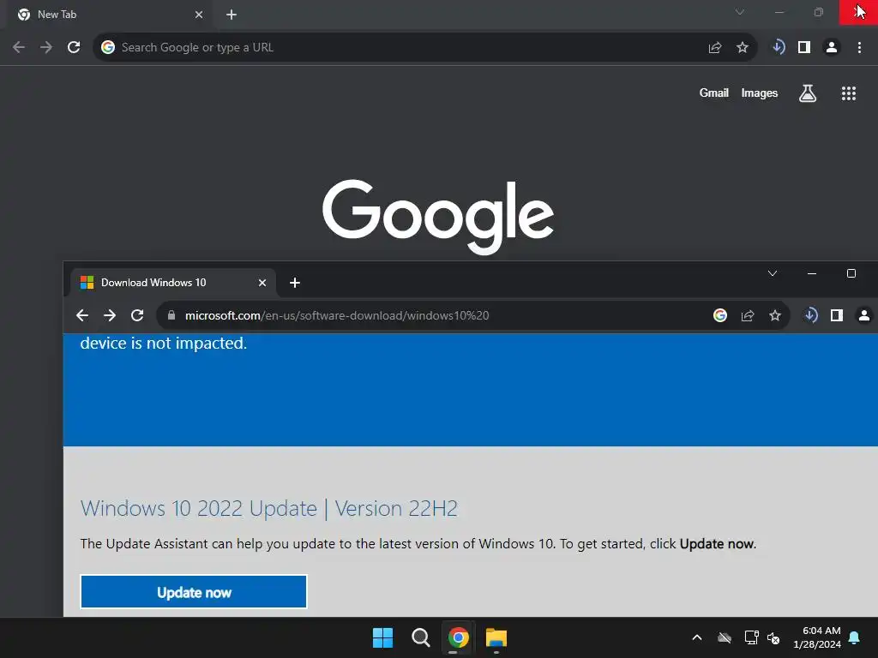The image size is (878, 658).
Task: Open profile avatar in Microsoft window
Action: click(864, 315)
